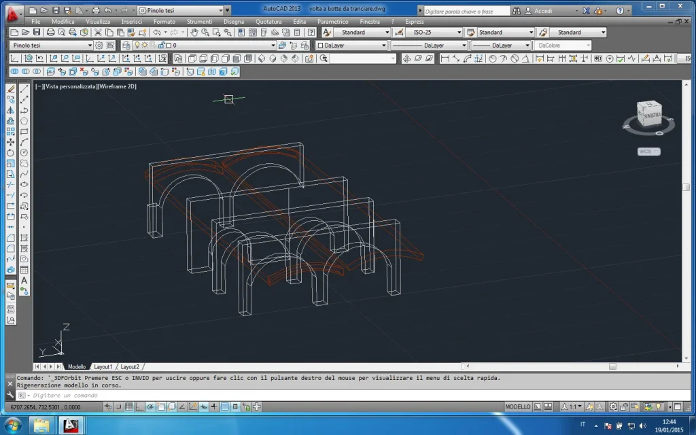Click the Radius dimension icon

(x=492, y=58)
